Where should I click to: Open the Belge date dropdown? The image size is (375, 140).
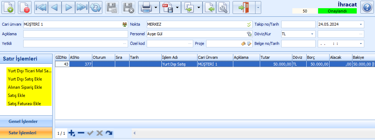361,44
